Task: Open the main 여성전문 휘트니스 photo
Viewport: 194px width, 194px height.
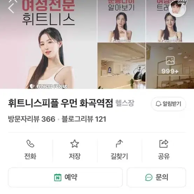Action: click(48, 44)
